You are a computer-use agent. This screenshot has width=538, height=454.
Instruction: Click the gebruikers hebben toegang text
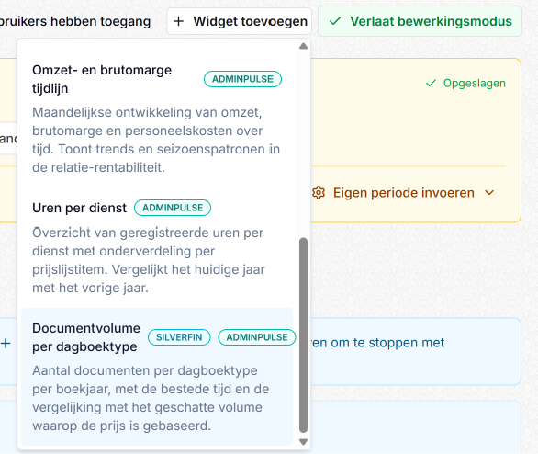[75, 21]
